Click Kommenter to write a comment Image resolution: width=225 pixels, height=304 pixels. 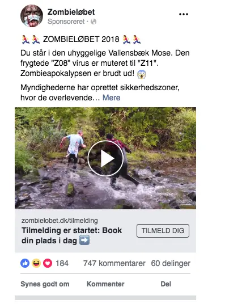click(x=105, y=284)
